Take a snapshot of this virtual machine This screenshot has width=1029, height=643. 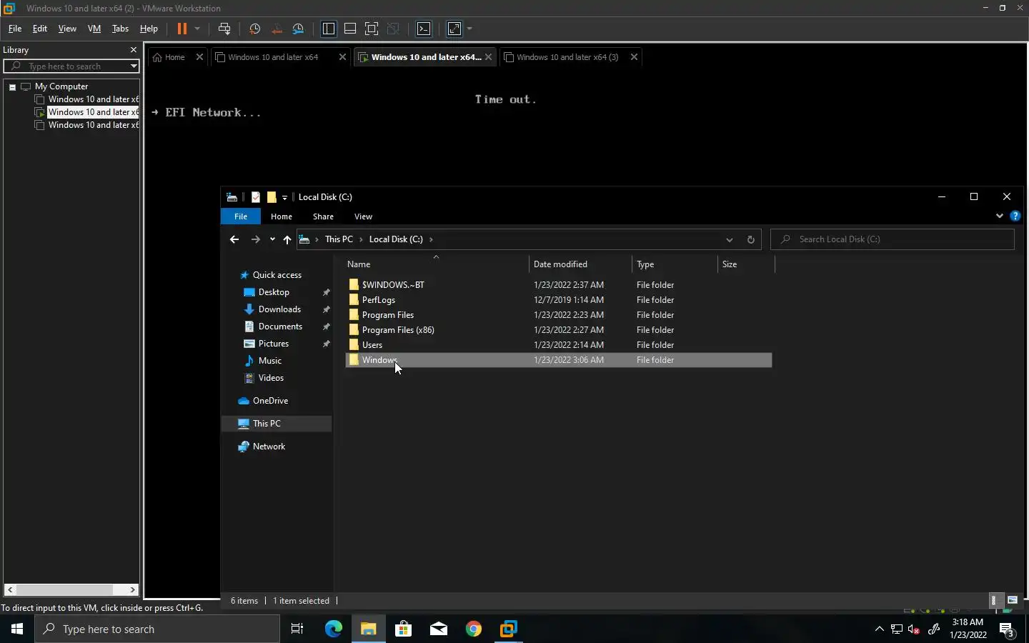[x=254, y=29]
